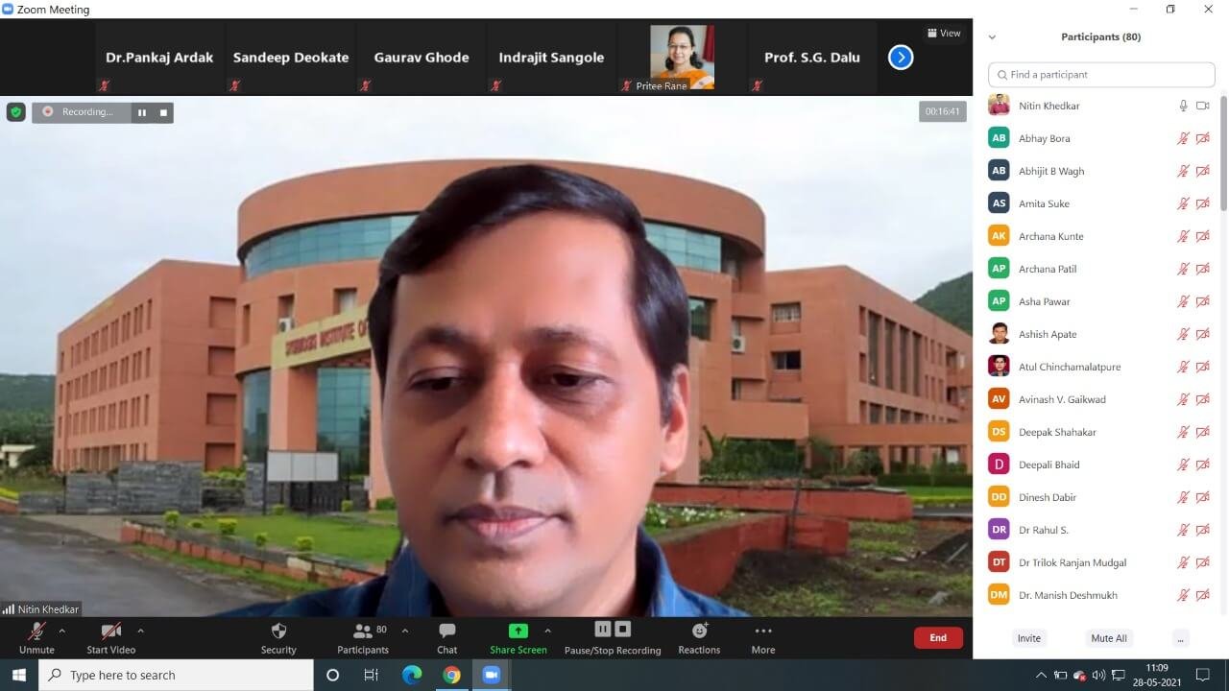
Task: Expand video options arrow next to Start Video
Action: click(140, 631)
